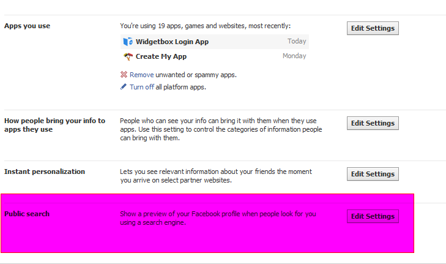This screenshot has height=264, width=446.
Task: Click the Apps you use heading
Action: (27, 26)
